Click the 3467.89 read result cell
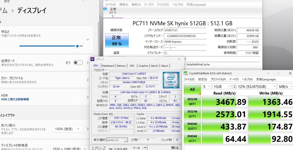This screenshot has height=150, width=293. pos(225,102)
